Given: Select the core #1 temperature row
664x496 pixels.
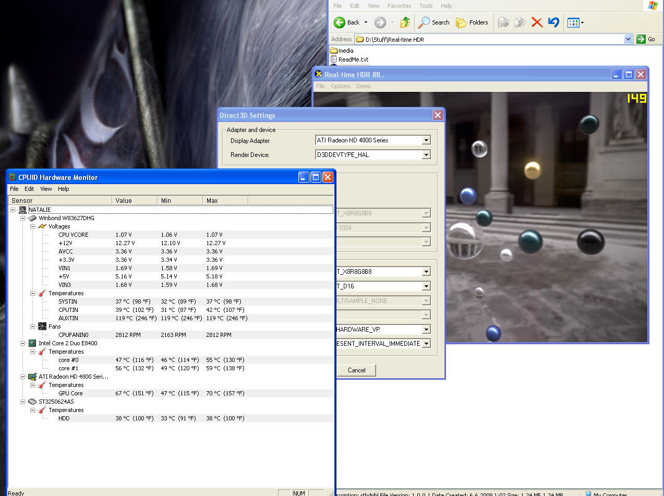Looking at the screenshot, I should click(171, 368).
